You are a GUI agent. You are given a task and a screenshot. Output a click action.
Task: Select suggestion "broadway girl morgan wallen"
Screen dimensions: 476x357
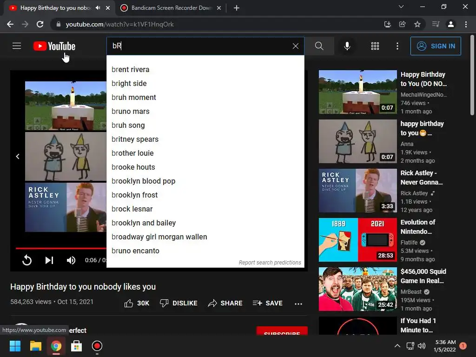point(205,237)
